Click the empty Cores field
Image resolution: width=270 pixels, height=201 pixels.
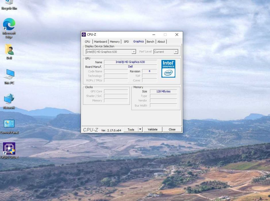[x=149, y=80]
